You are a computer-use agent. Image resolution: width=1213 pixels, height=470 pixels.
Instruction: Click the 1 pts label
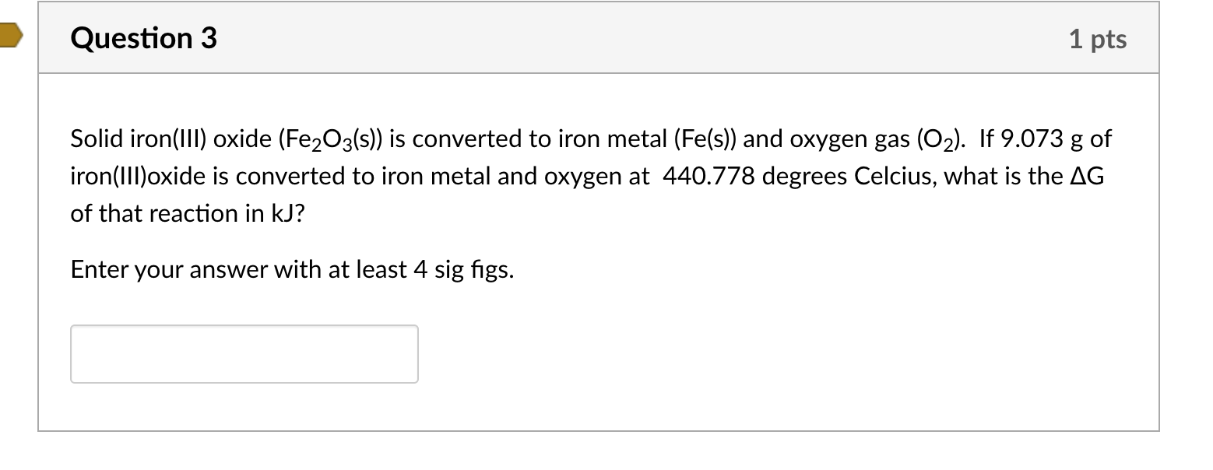pyautogui.click(x=1099, y=39)
